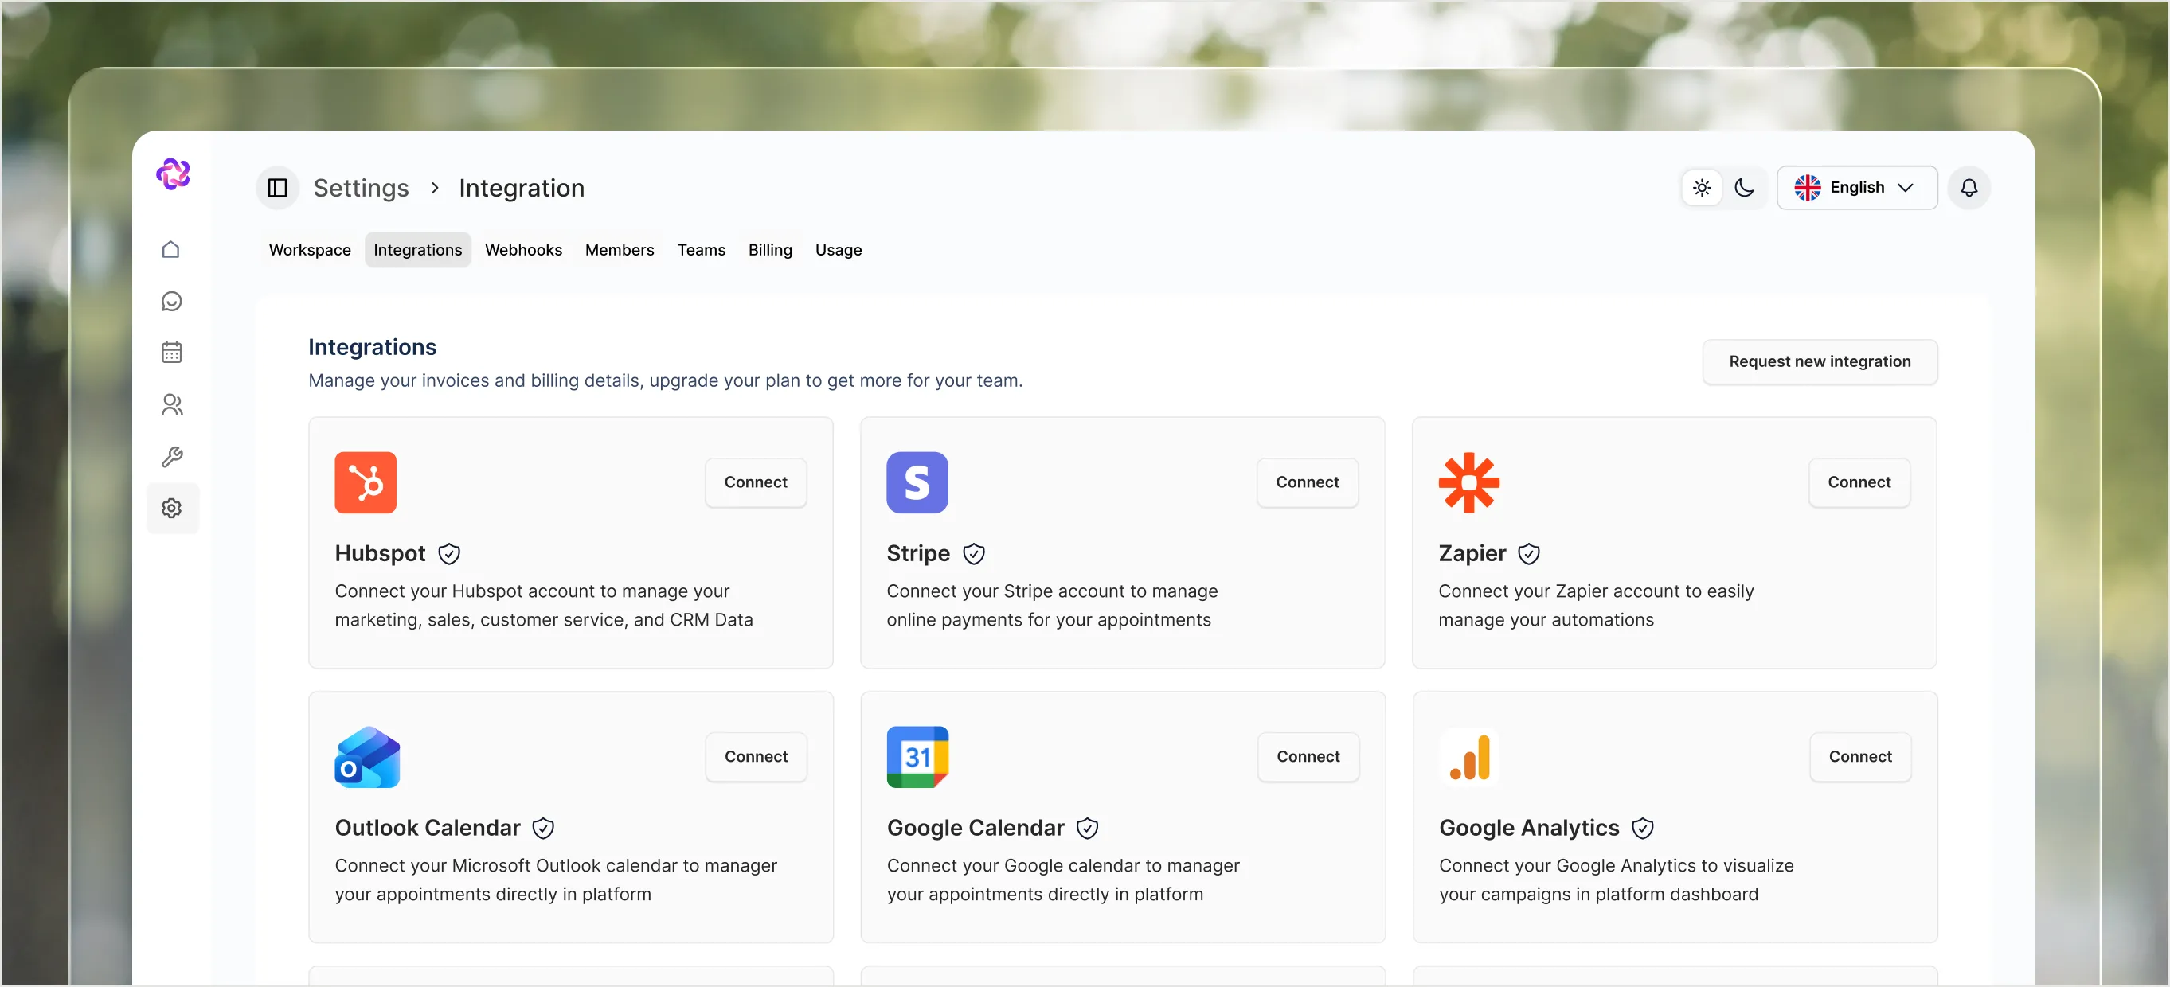Open the chat messages sidebar icon
The height and width of the screenshot is (987, 2170).
tap(171, 302)
